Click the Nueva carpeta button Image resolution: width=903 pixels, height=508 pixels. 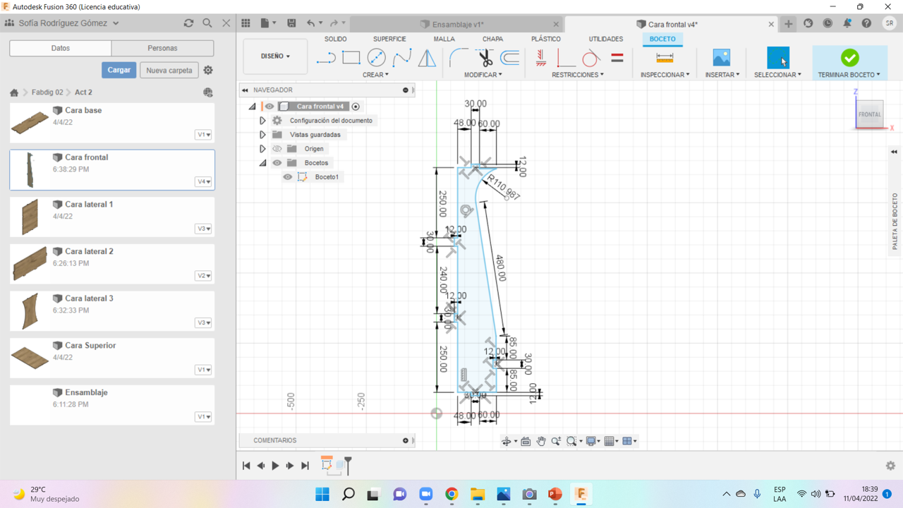point(169,71)
